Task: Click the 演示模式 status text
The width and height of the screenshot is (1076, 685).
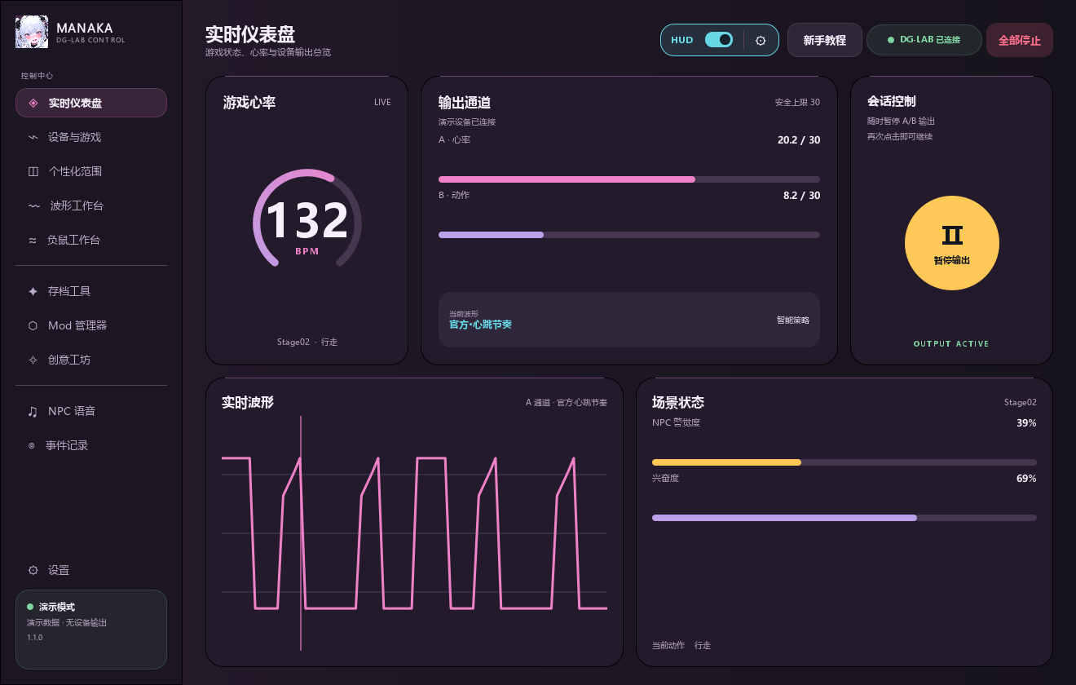Action: 57,607
